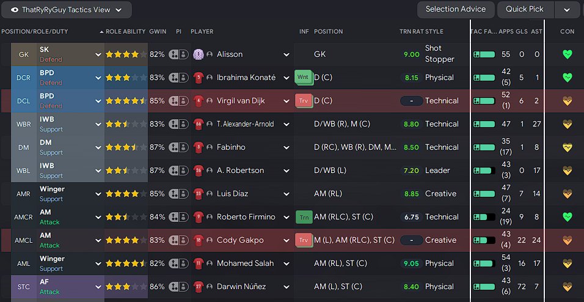The width and height of the screenshot is (584, 302).
Task: Toggle the eye icon on Tactics View
Action: [15, 10]
